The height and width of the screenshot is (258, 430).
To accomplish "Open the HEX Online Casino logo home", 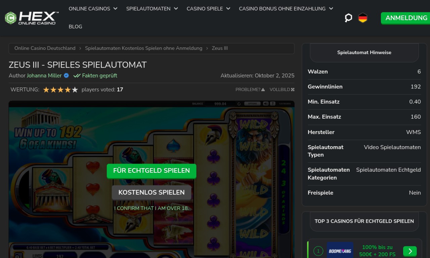I will pos(32,18).
